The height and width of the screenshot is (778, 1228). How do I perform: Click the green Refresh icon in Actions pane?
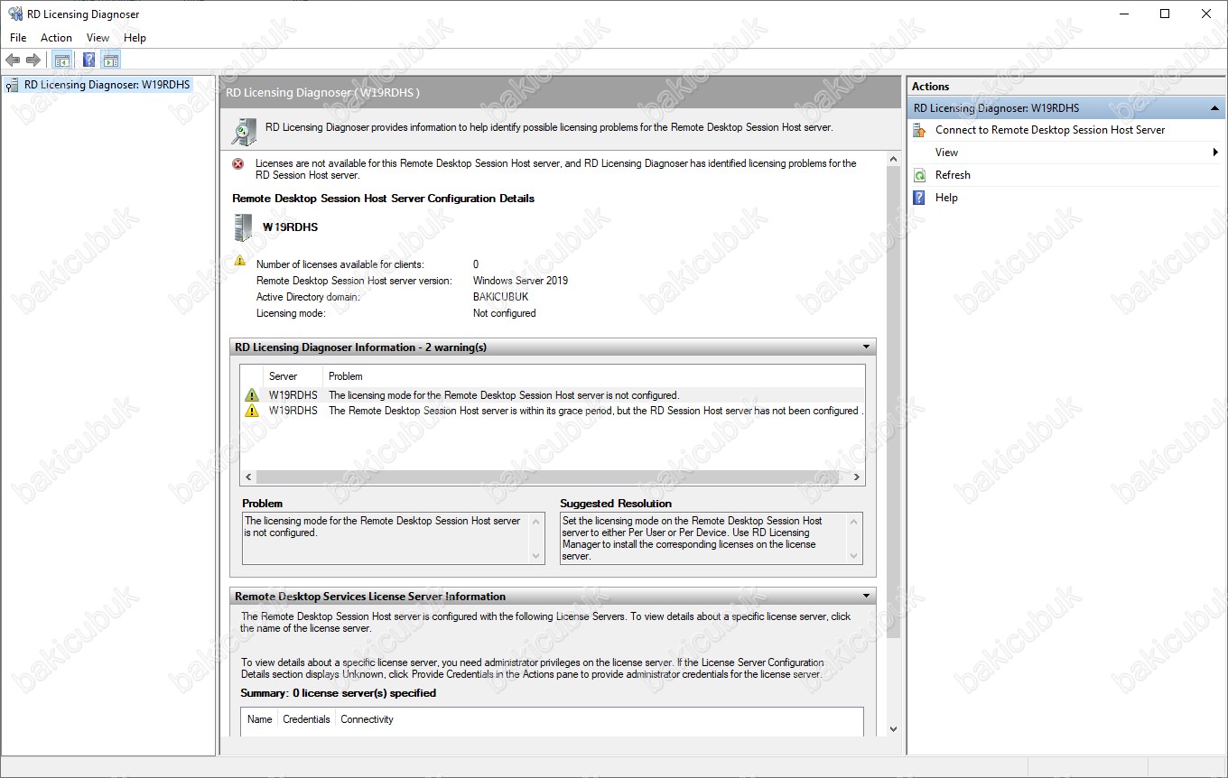pyautogui.click(x=919, y=175)
